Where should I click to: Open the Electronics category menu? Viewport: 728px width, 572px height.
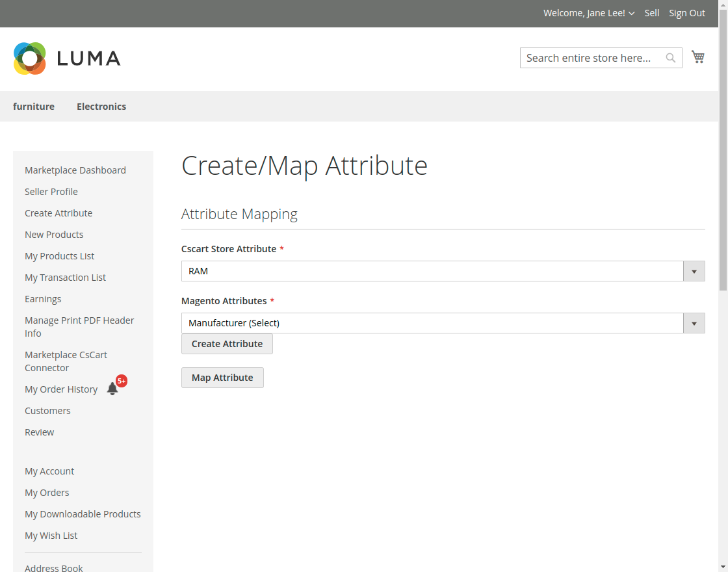pos(101,107)
